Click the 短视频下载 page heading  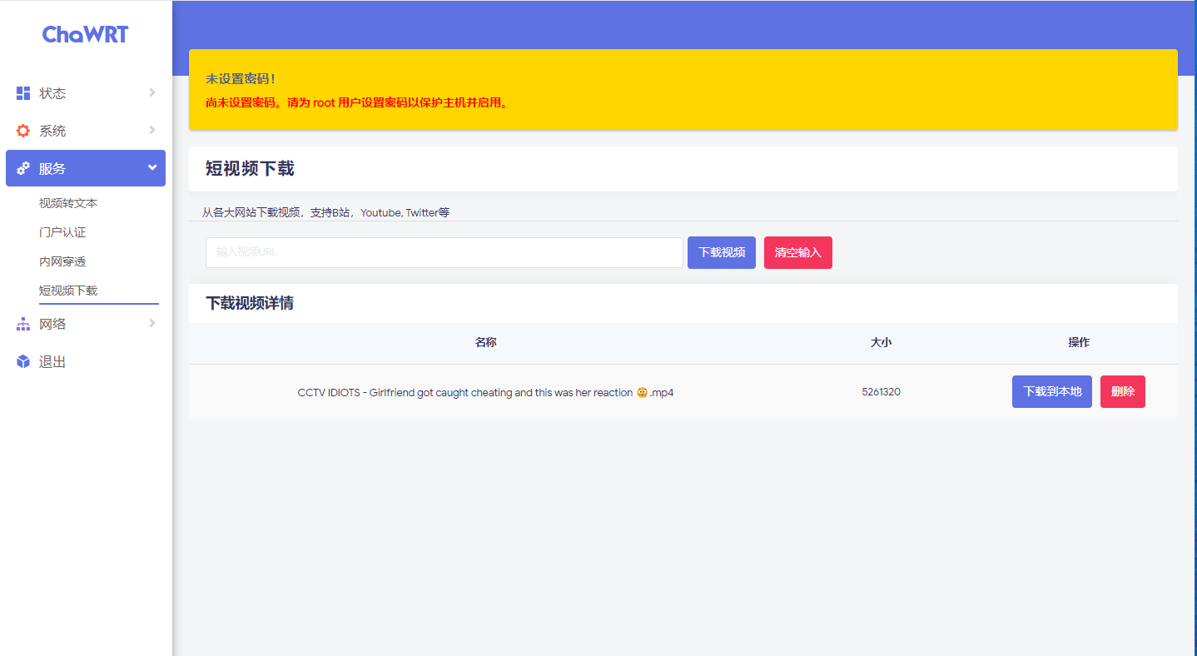(x=250, y=169)
